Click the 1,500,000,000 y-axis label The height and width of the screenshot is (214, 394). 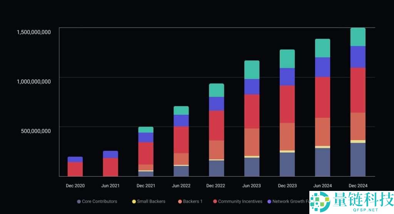tap(33, 32)
